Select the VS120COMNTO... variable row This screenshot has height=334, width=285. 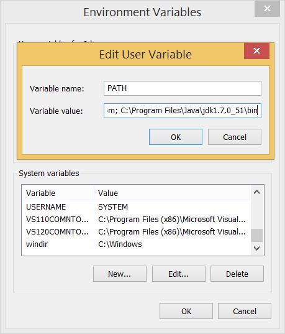pos(136,232)
